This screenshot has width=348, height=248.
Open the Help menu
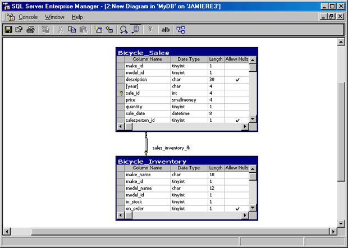(77, 17)
